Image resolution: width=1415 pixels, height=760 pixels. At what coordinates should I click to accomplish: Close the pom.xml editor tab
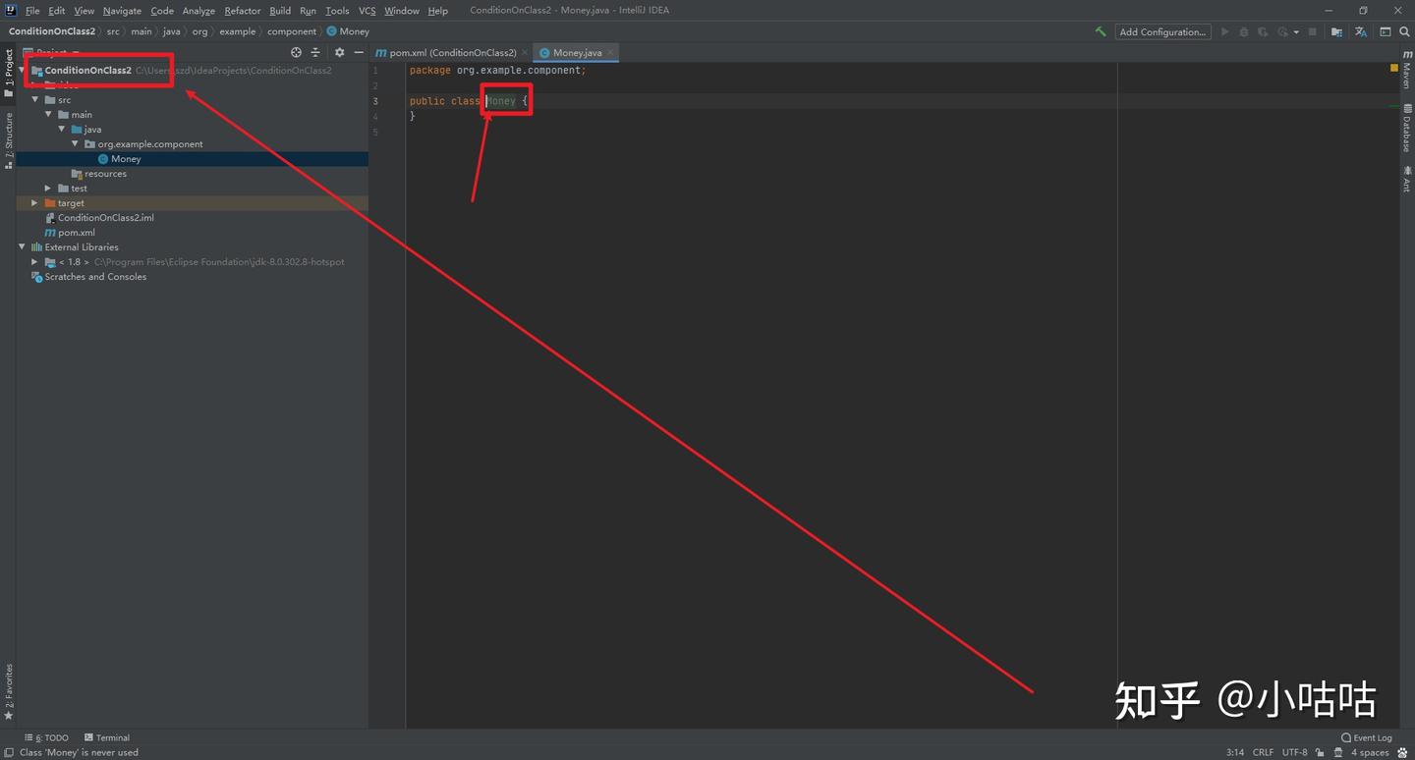coord(524,52)
